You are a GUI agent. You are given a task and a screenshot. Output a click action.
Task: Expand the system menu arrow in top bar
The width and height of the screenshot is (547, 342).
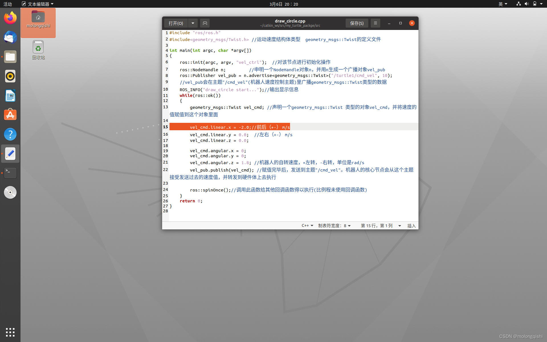click(541, 4)
